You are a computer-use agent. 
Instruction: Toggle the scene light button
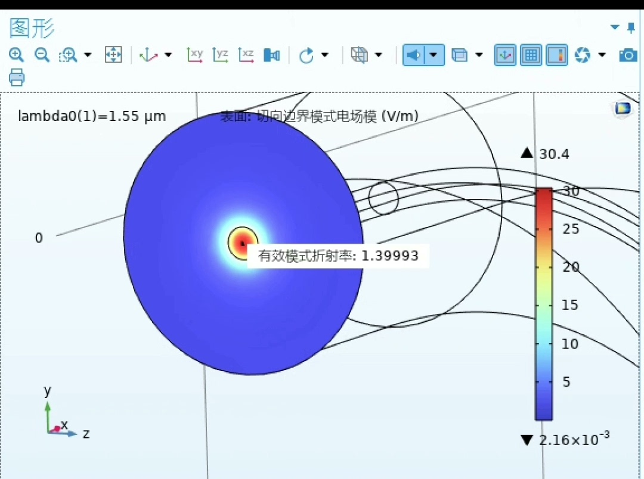click(x=414, y=55)
